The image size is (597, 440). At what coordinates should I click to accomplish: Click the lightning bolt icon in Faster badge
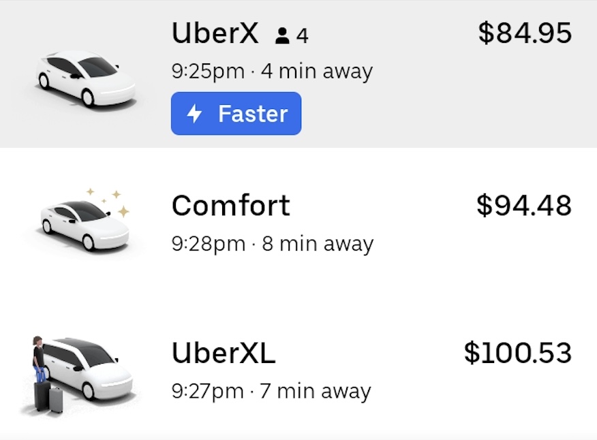194,114
